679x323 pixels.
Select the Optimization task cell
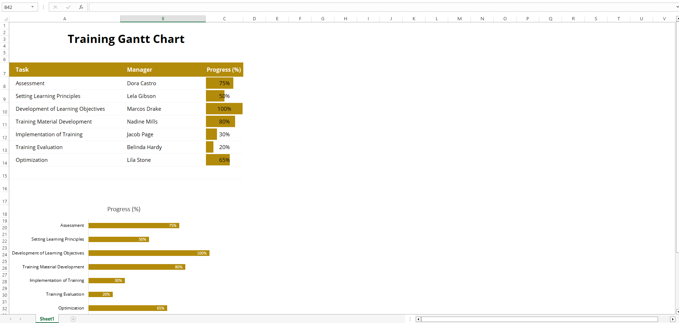click(65, 160)
